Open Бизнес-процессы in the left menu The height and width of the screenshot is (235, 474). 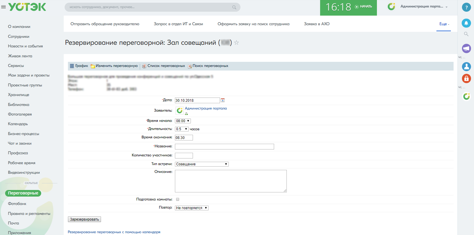click(24, 134)
